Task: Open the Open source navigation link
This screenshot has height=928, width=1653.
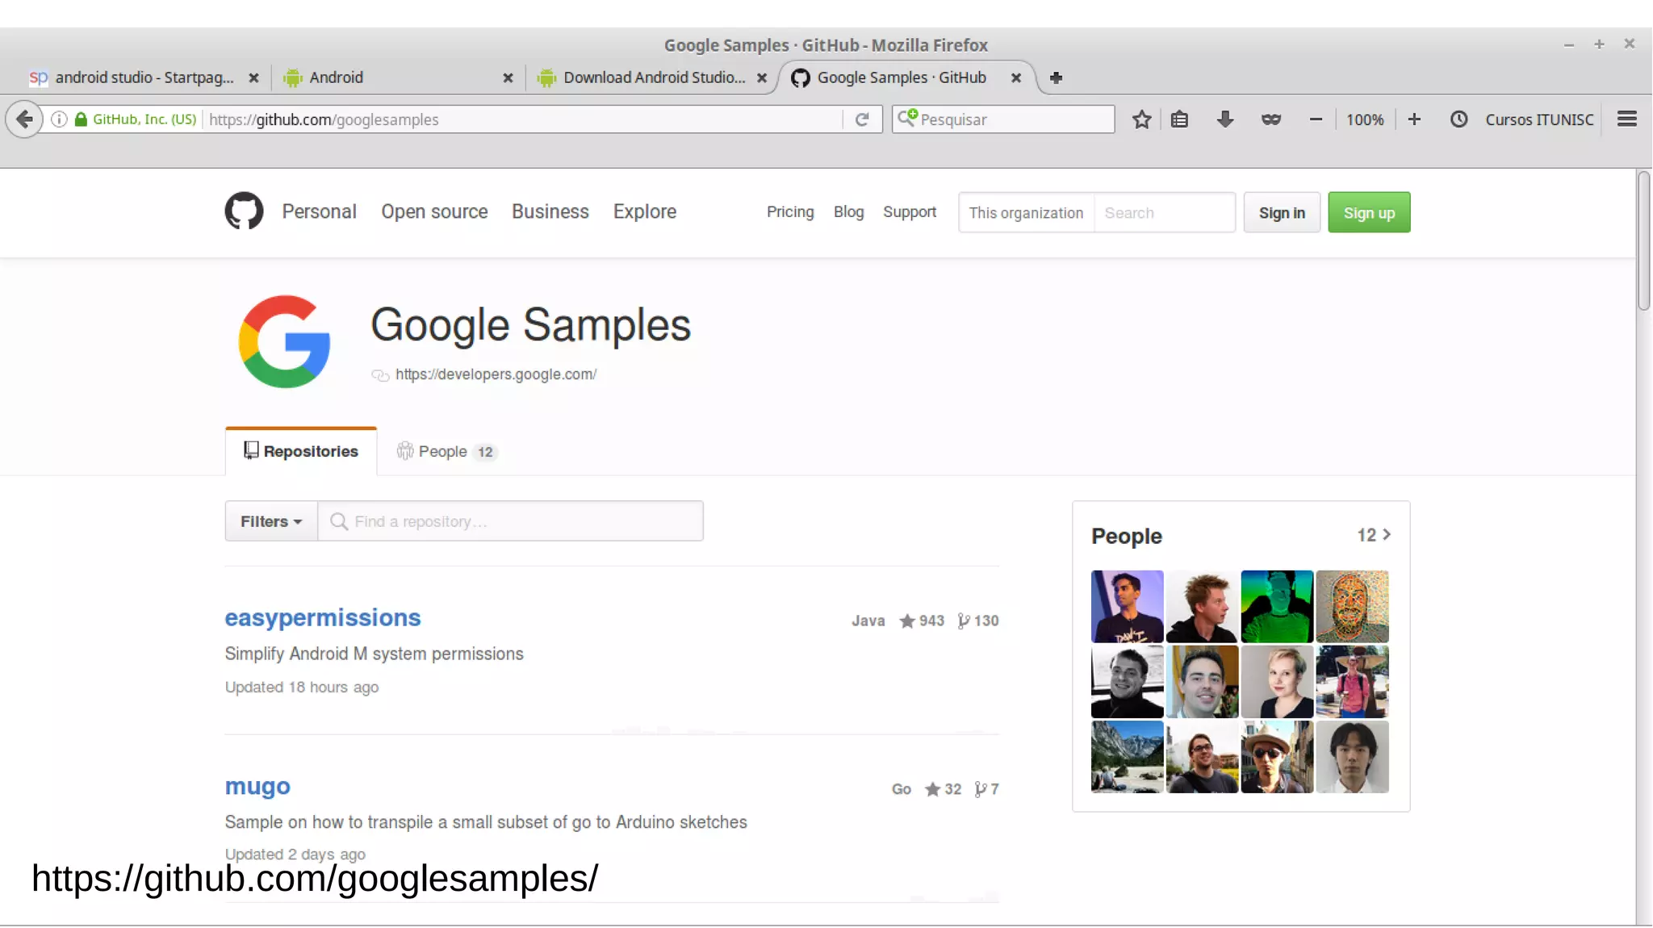Action: pos(434,211)
